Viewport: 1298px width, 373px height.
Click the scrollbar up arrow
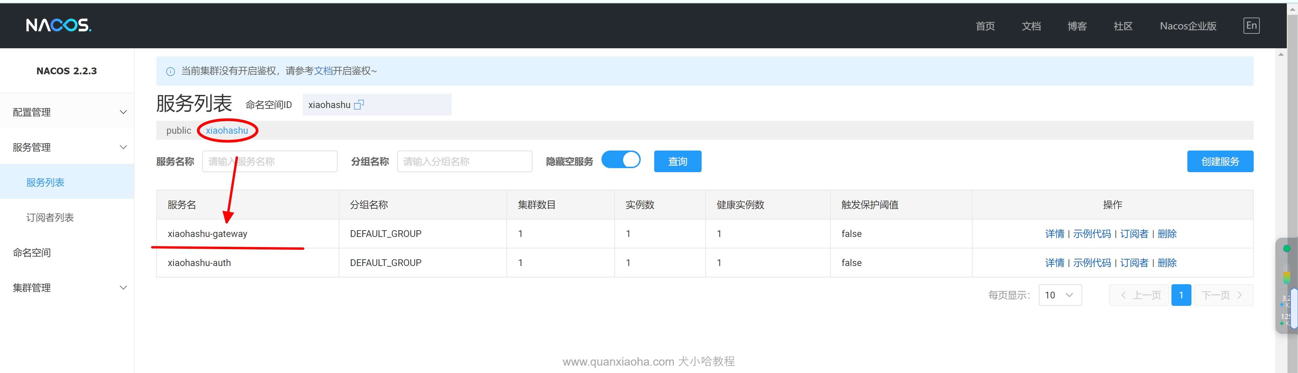[1281, 54]
